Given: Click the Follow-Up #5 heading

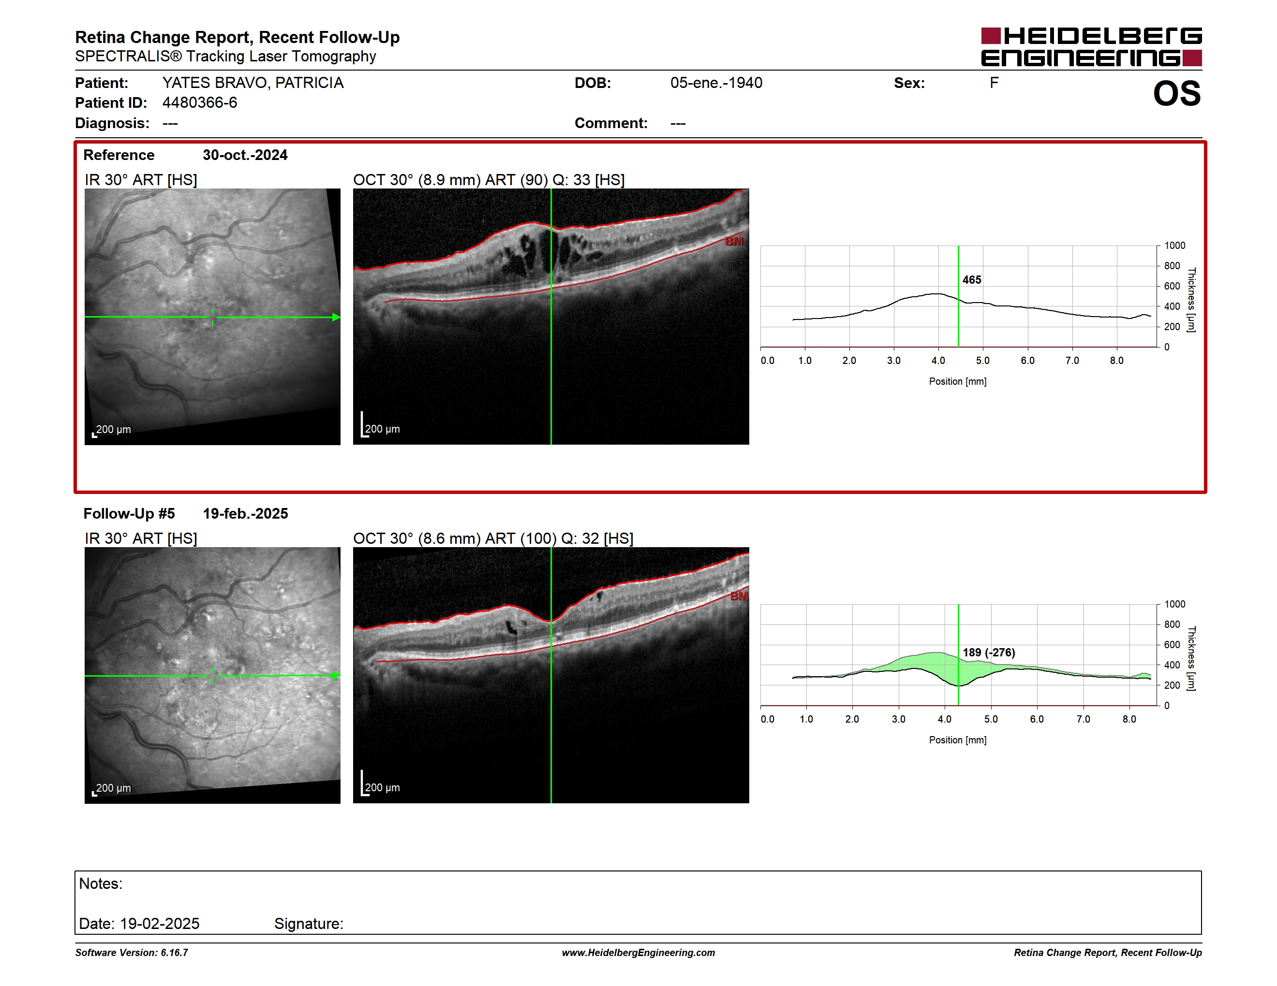Looking at the screenshot, I should coord(129,513).
